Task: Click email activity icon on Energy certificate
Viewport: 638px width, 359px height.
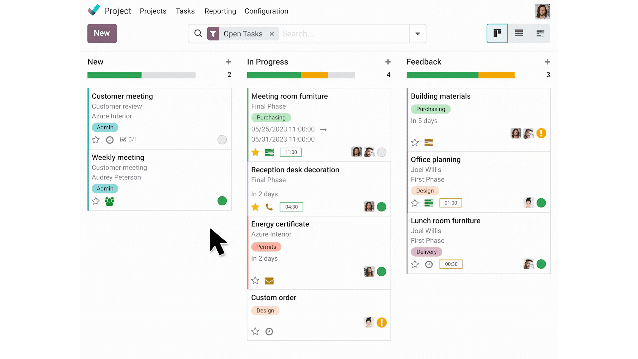Action: coord(269,281)
